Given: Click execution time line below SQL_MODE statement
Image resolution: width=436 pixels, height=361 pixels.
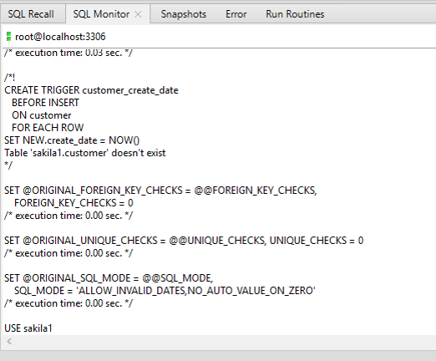Looking at the screenshot, I should pyautogui.click(x=68, y=303).
